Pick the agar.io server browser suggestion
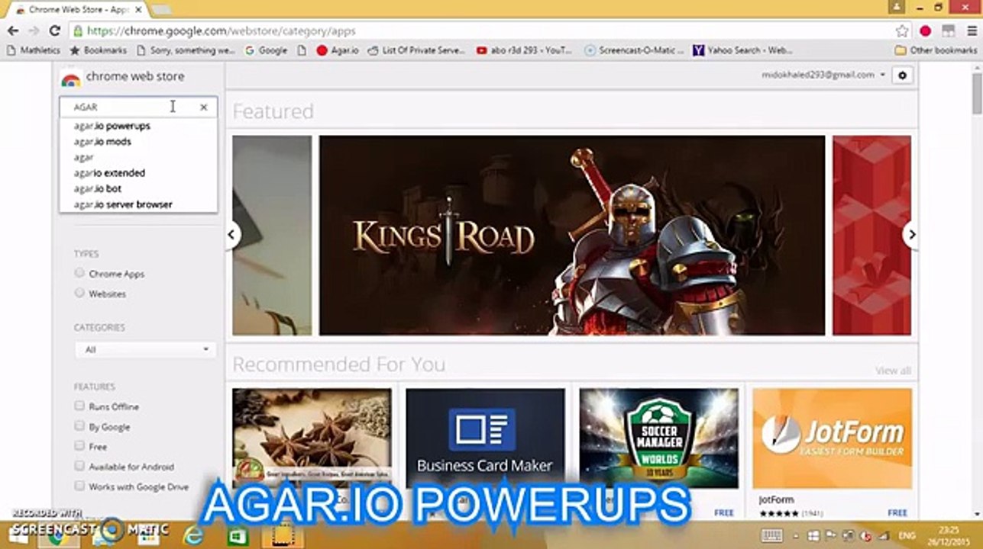983x549 pixels. pyautogui.click(x=123, y=204)
